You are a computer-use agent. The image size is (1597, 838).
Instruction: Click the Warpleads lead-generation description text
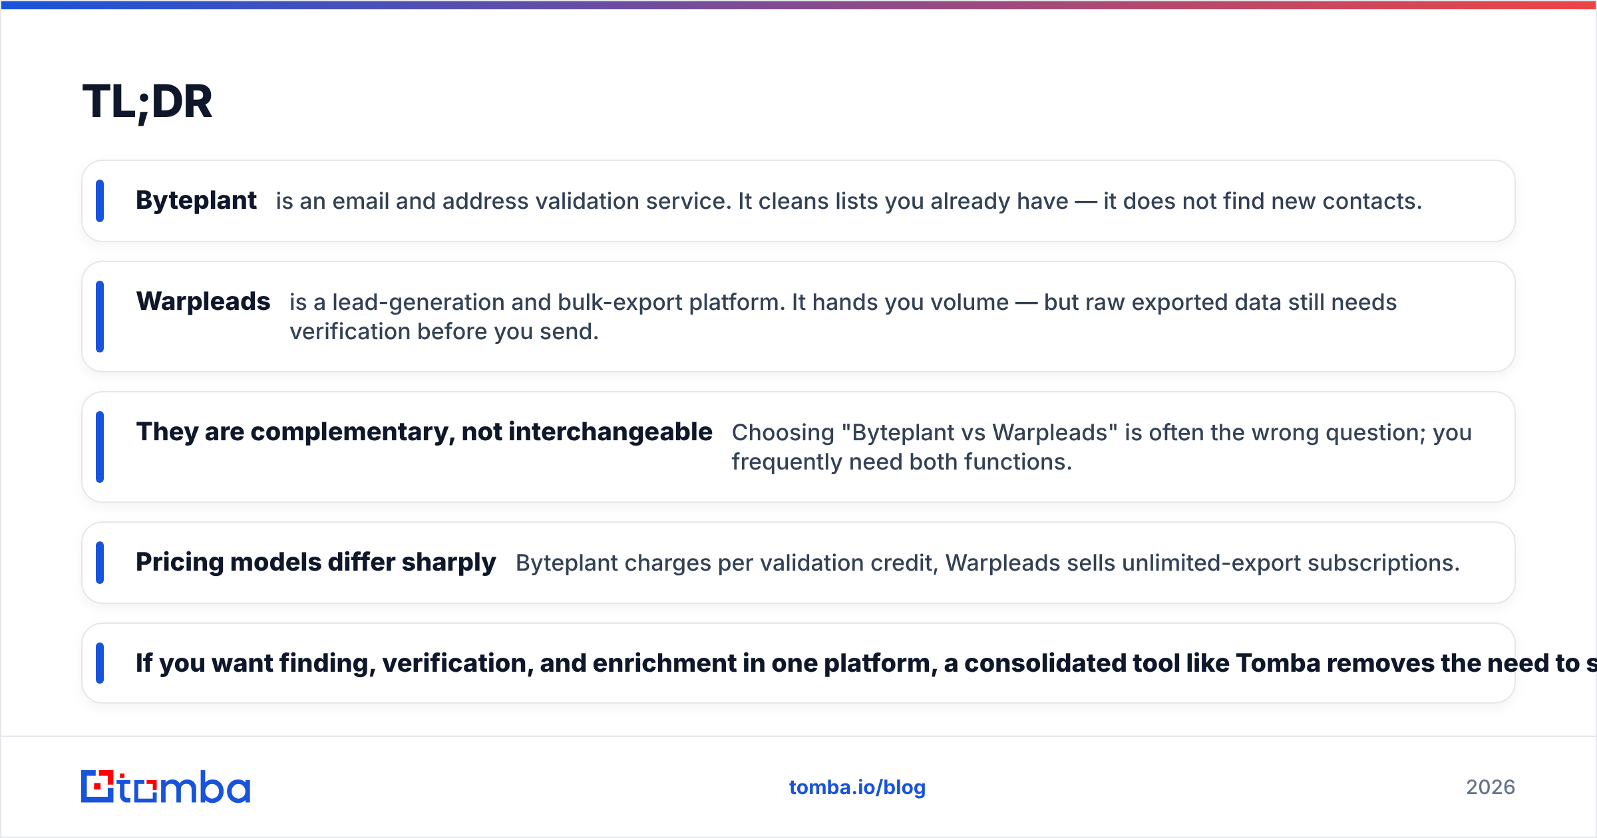point(842,317)
